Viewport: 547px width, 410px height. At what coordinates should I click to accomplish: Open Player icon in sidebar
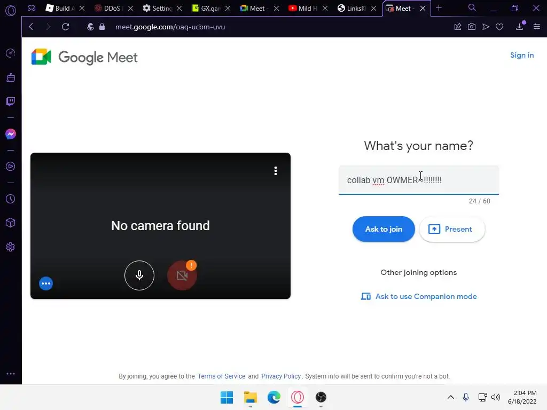11,167
